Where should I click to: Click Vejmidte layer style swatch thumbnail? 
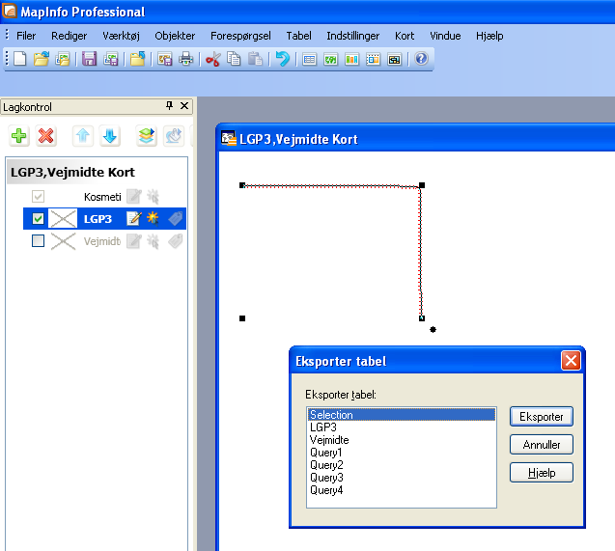[63, 241]
